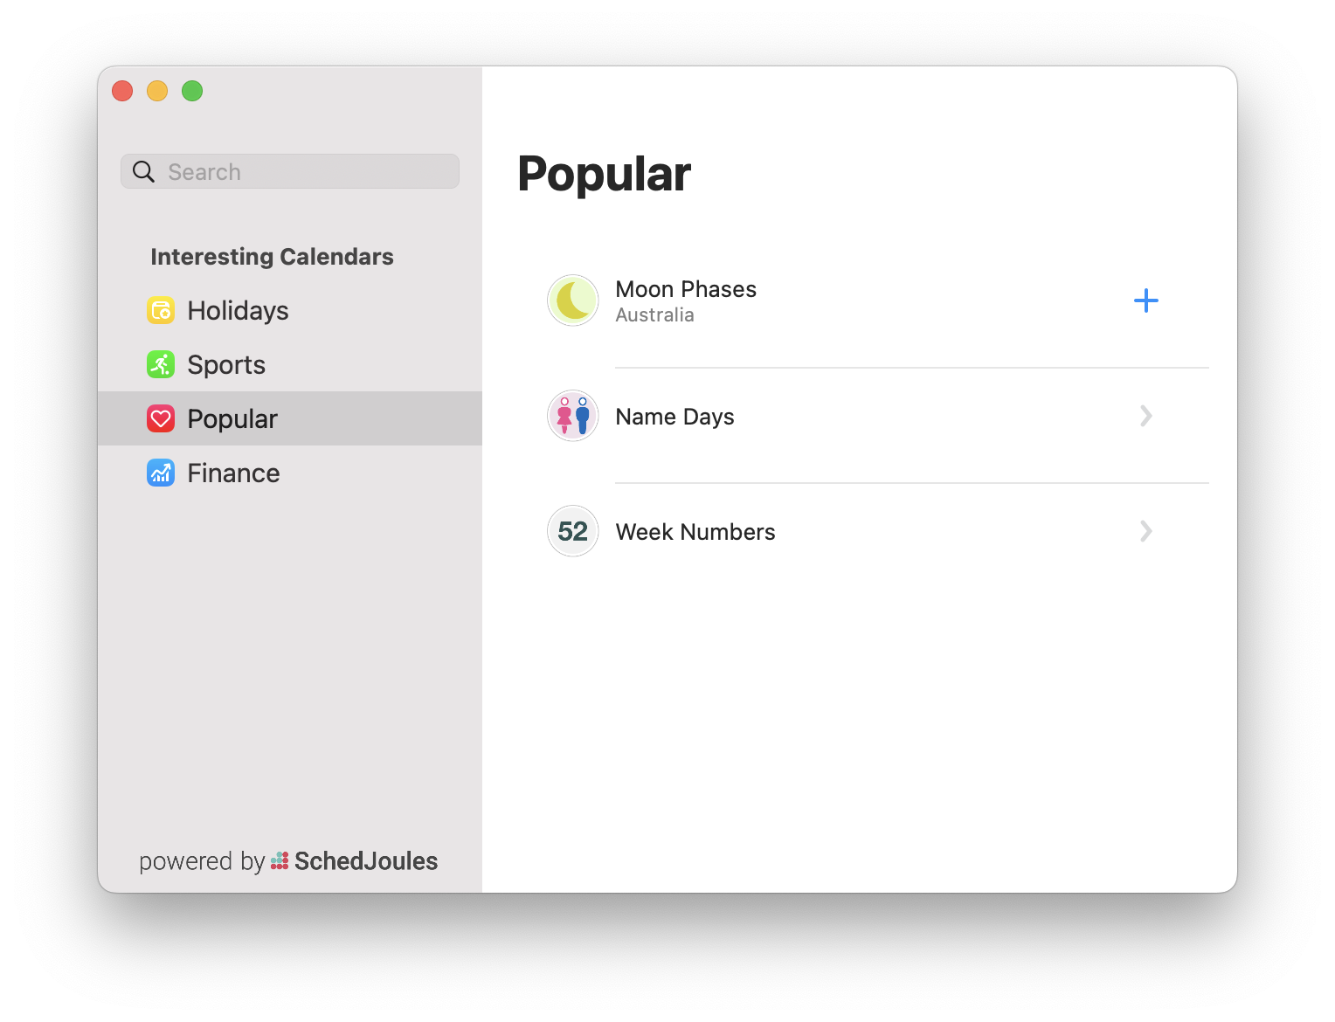The height and width of the screenshot is (1022, 1335).
Task: Open the Sports category label
Action: click(x=226, y=365)
